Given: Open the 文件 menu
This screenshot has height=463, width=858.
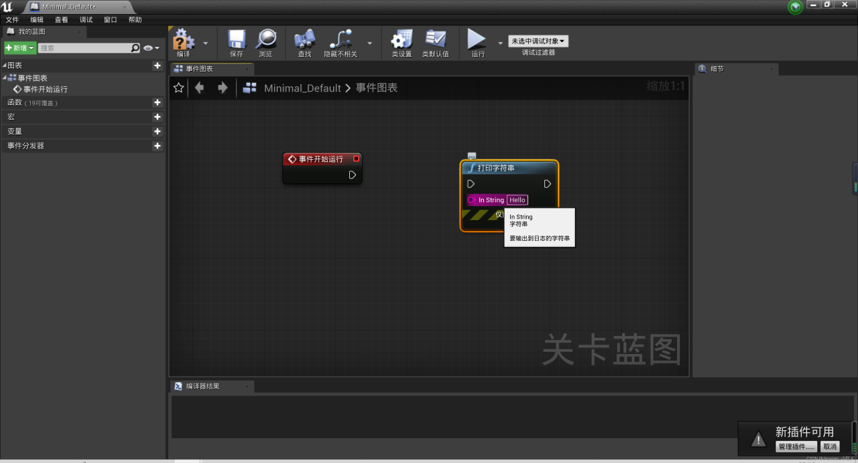Looking at the screenshot, I should (x=12, y=20).
